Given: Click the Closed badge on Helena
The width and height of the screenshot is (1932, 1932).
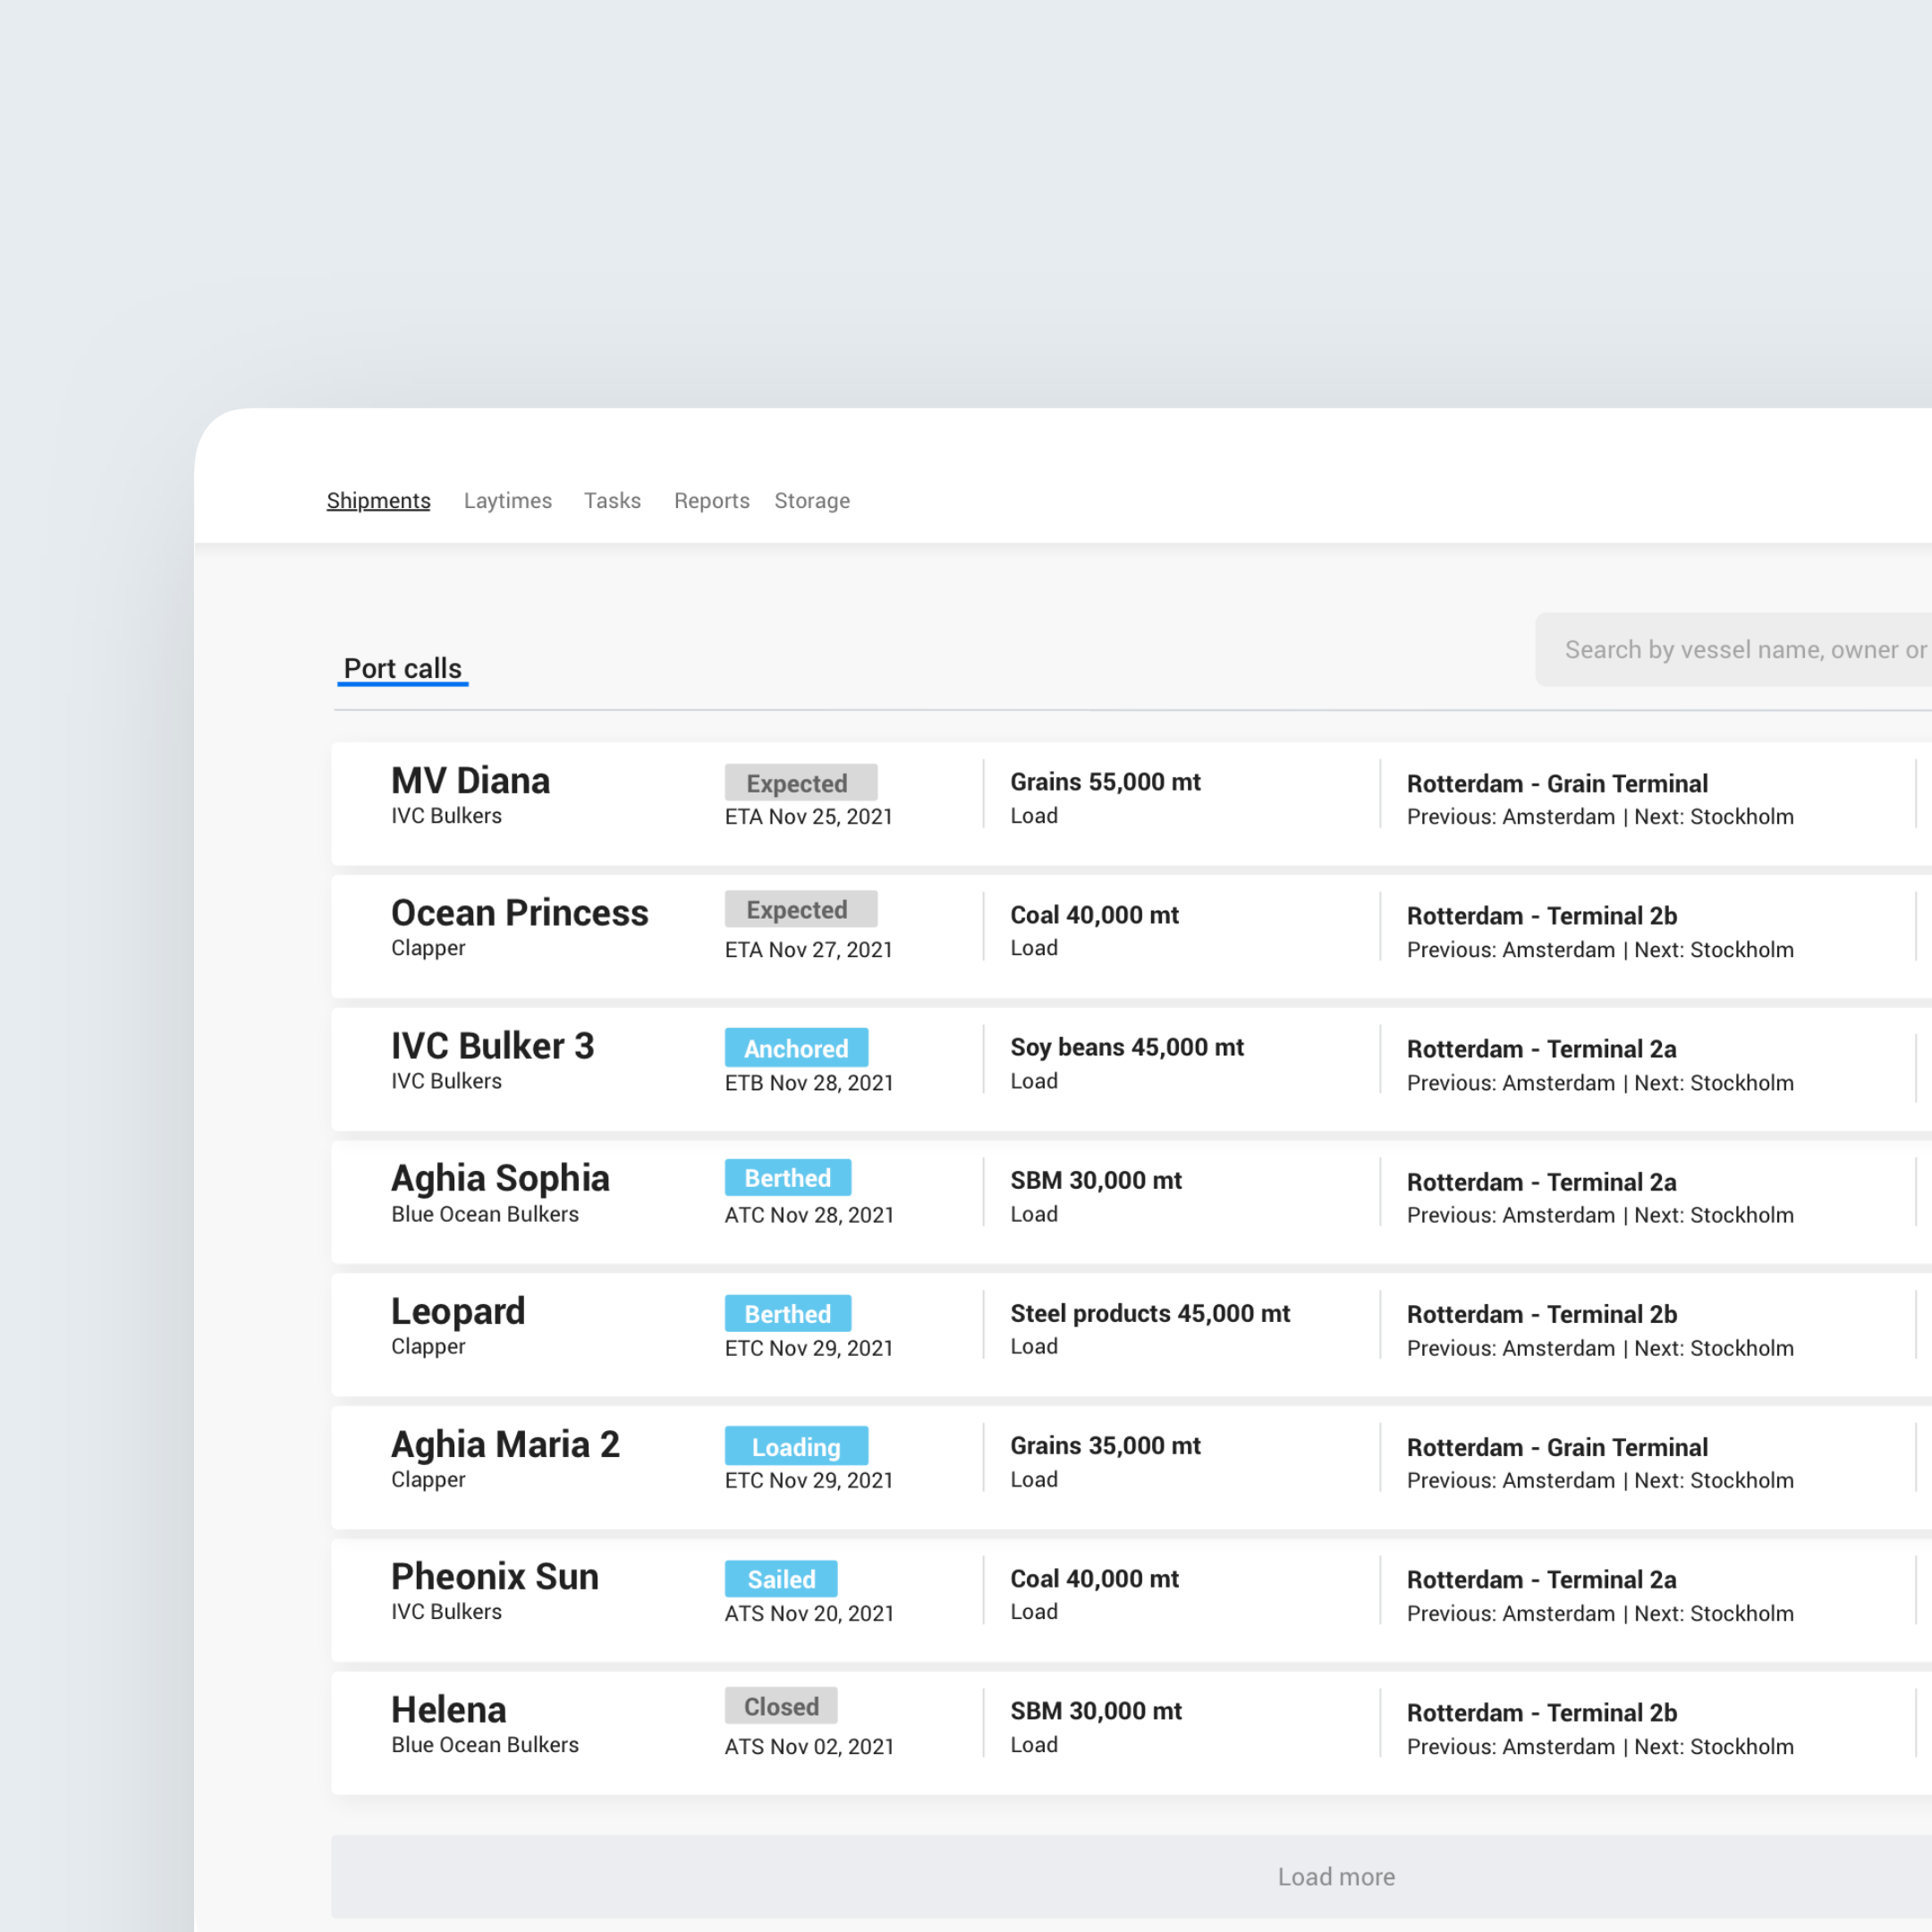Looking at the screenshot, I should (781, 1706).
